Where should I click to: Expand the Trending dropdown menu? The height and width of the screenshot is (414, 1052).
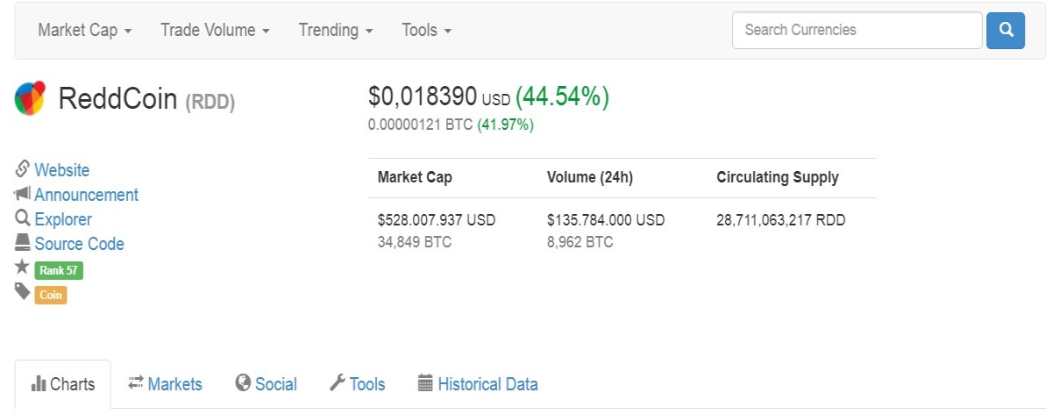336,30
